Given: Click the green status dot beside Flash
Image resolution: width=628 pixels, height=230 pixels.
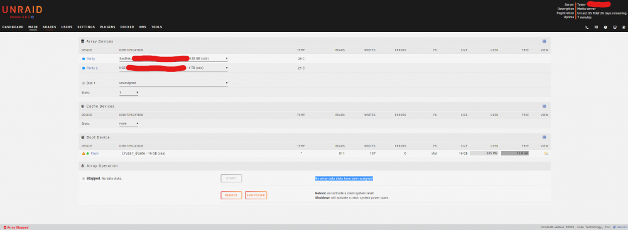Looking at the screenshot, I should [x=88, y=153].
